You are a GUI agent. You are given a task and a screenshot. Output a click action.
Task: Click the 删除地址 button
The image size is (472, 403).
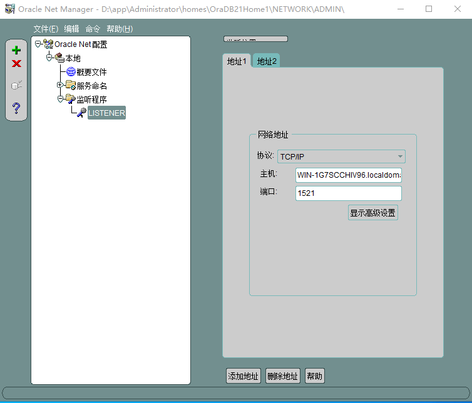(283, 376)
